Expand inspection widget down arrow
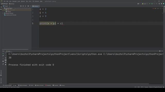The image size is (165, 92). tap(162, 8)
